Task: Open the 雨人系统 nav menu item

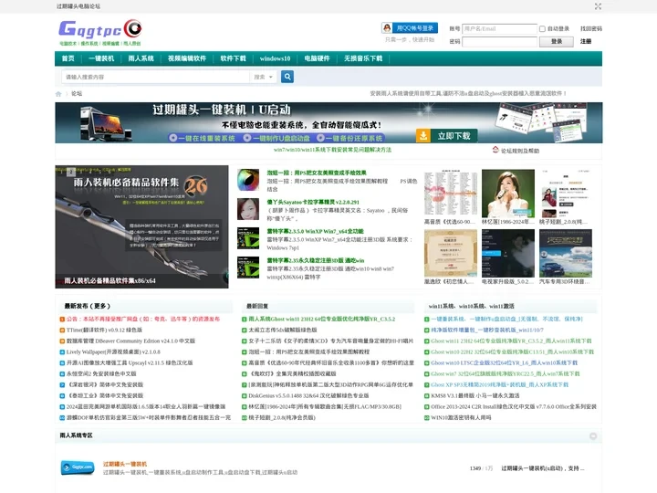Action: [141, 58]
